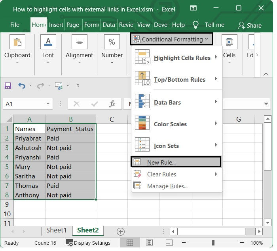Click the Tell me lightbulb icon
277x251 pixels.
[x=195, y=25]
